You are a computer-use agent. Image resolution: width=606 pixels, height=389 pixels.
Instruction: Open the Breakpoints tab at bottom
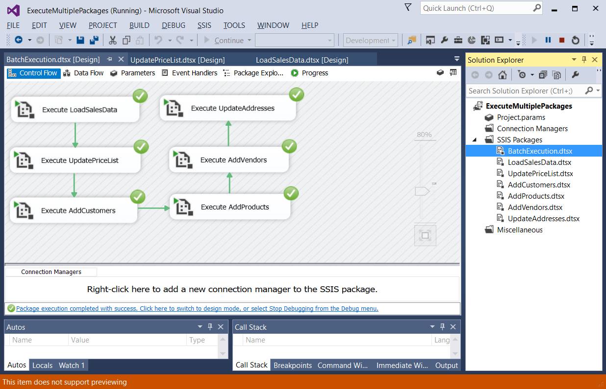pos(293,365)
